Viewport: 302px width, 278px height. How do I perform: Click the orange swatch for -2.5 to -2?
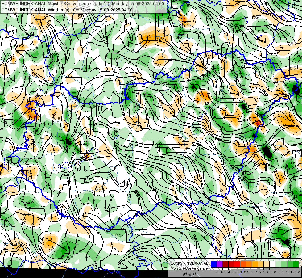[x=249, y=264]
